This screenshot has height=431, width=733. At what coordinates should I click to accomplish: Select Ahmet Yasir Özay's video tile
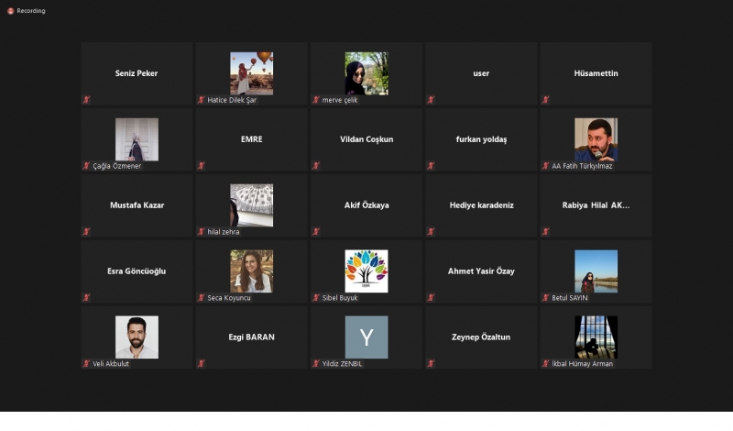tap(481, 271)
